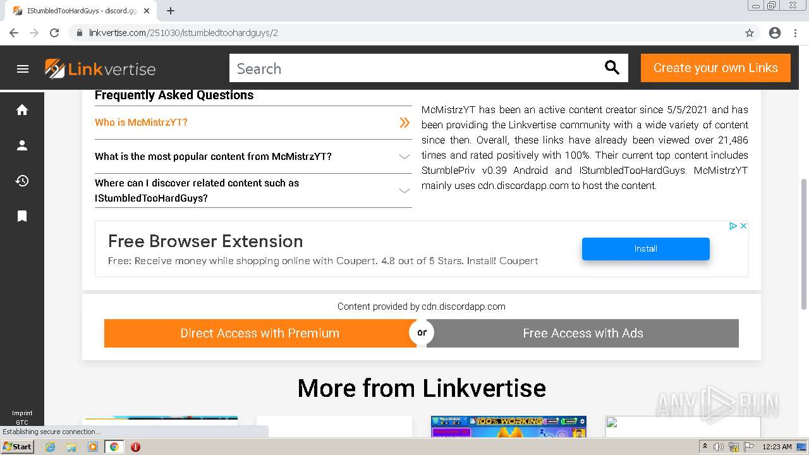Viewport: 809px width, 455px height.
Task: Click Free Access with Ads
Action: pyautogui.click(x=583, y=333)
